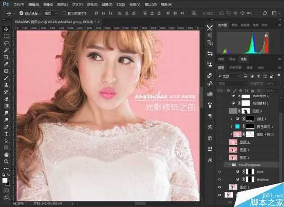
Task: Open the layers panel flyout menu
Action: tap(280, 68)
